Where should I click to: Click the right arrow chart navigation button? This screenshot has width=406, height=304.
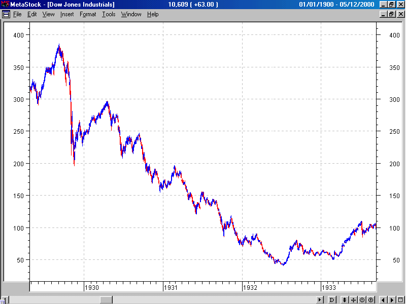click(x=391, y=300)
